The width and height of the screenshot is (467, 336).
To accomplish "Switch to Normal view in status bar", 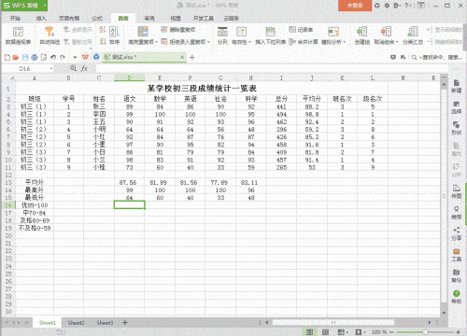I will tap(309, 332).
